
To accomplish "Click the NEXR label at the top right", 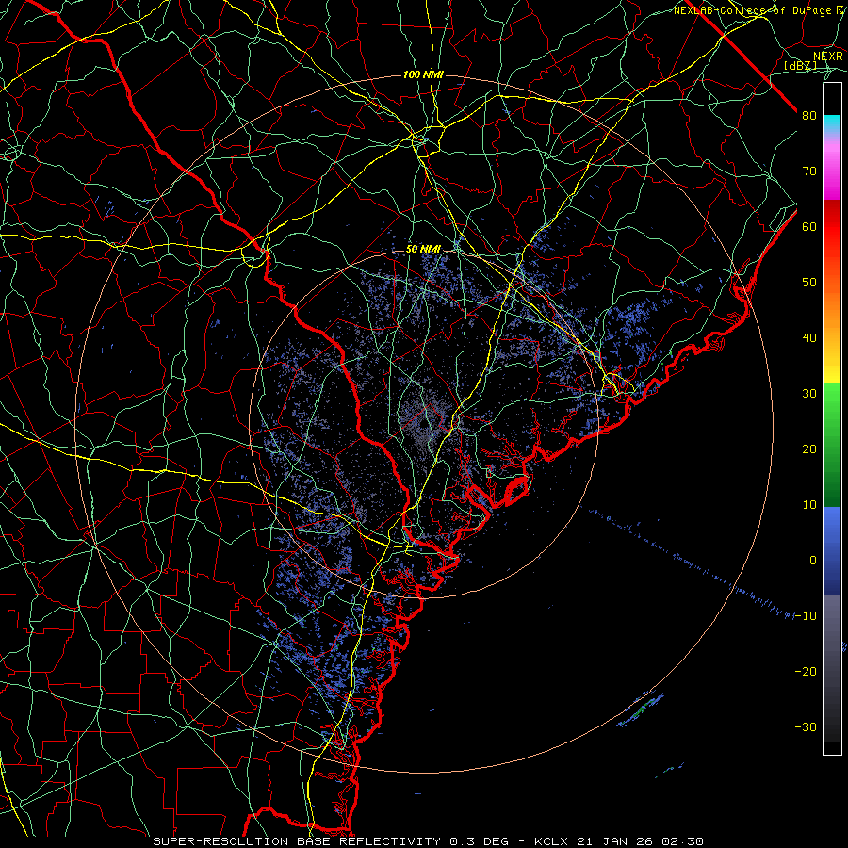I will [828, 57].
